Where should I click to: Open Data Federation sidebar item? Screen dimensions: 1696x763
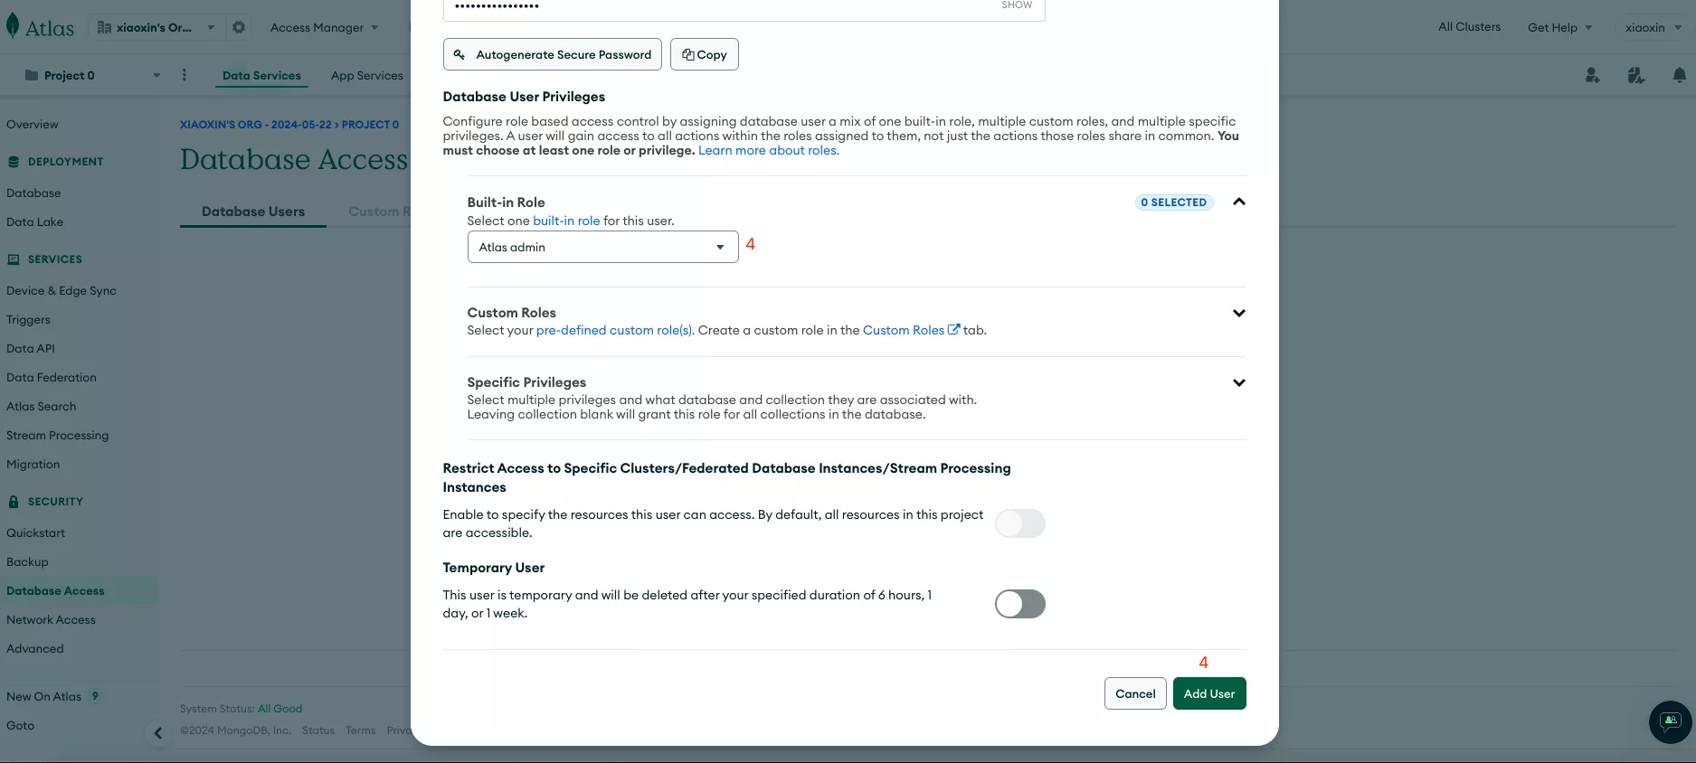tap(52, 377)
